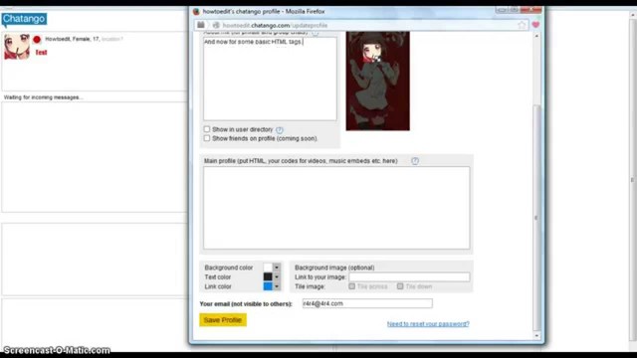
Task: Click the scroll up arrow in popup
Action: coord(536,36)
